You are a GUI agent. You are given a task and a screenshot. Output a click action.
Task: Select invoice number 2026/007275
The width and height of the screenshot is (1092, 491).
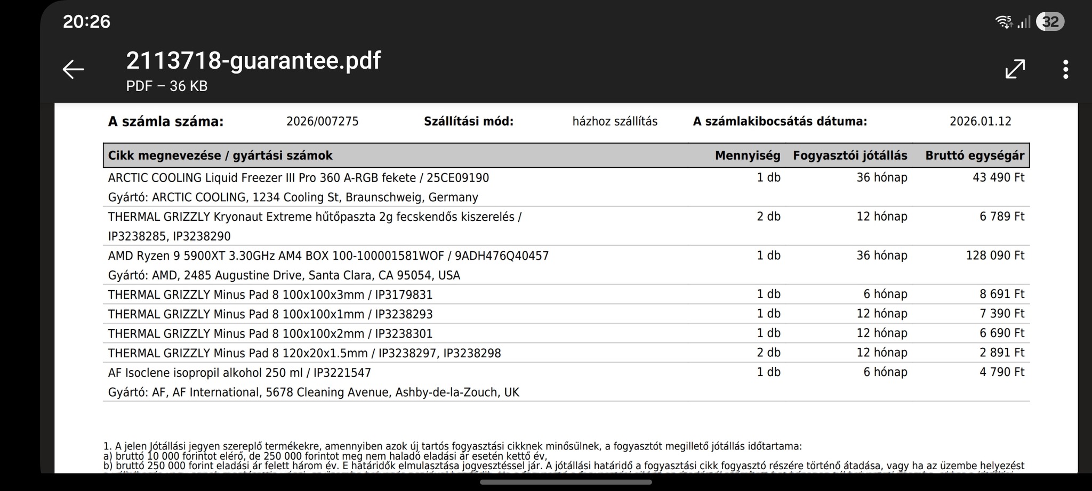click(x=323, y=121)
